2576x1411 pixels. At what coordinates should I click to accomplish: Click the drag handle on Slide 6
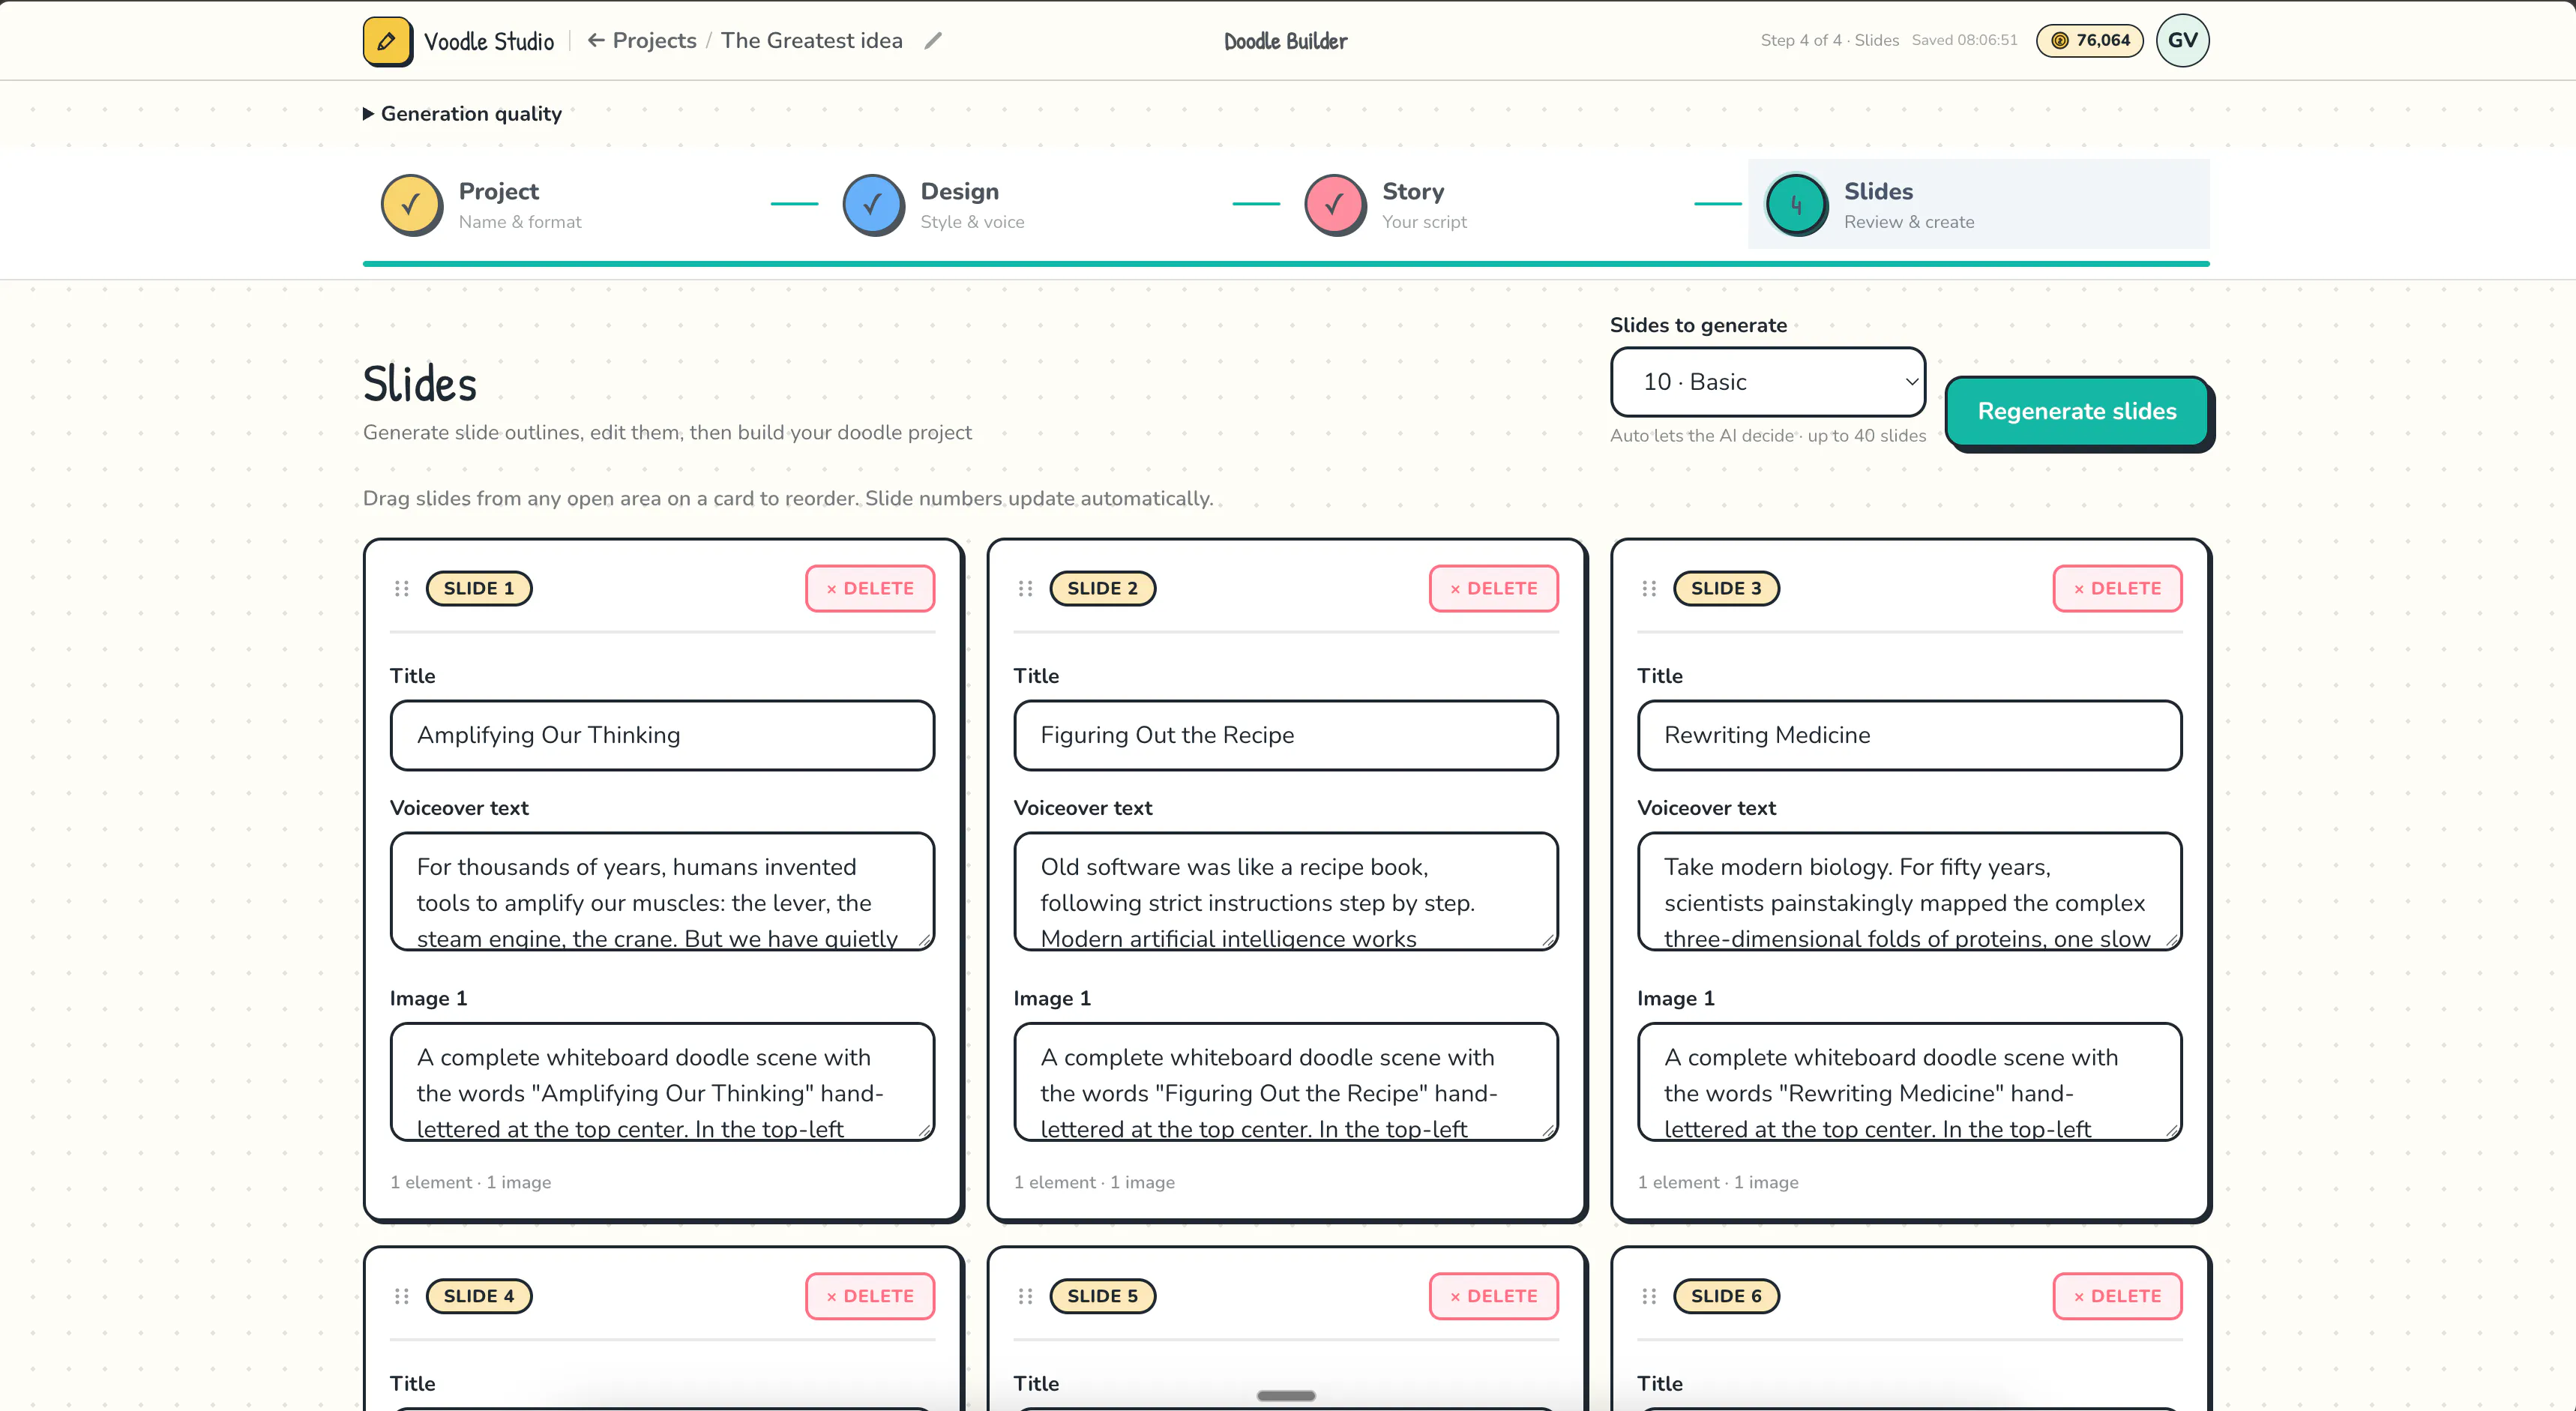tap(1649, 1296)
